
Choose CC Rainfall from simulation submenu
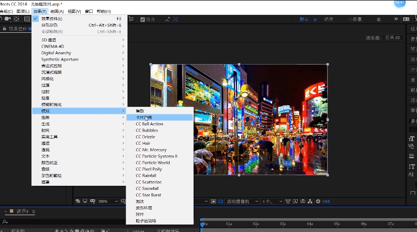146,175
